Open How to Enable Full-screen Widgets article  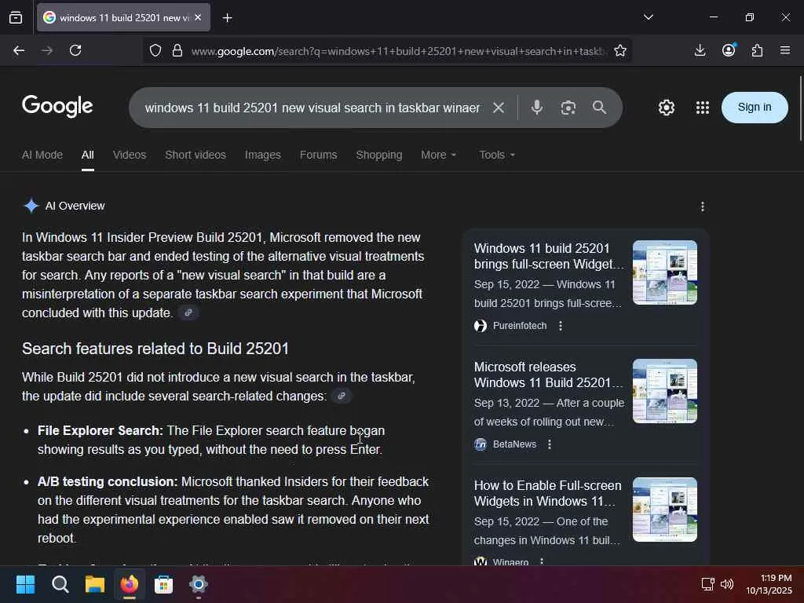[547, 493]
